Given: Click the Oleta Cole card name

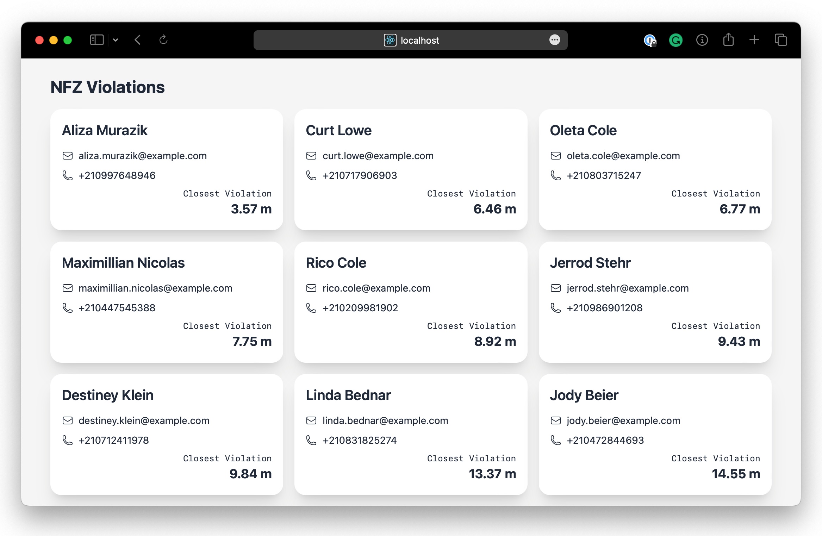Looking at the screenshot, I should (x=583, y=130).
